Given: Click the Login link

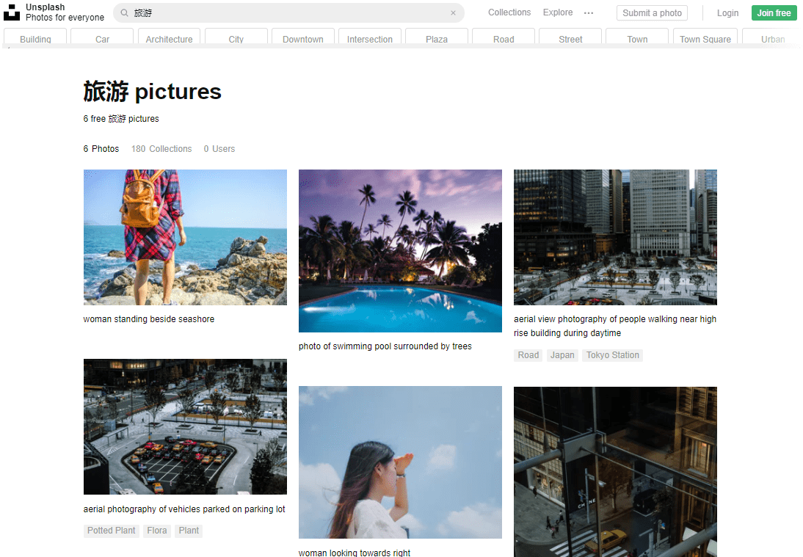Looking at the screenshot, I should point(727,13).
